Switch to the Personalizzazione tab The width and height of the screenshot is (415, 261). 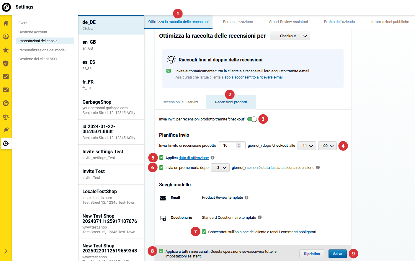(238, 22)
